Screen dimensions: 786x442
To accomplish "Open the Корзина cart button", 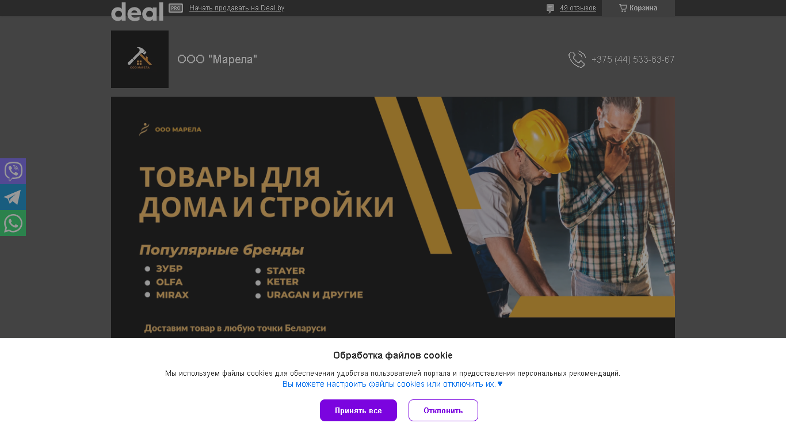I will (638, 8).
